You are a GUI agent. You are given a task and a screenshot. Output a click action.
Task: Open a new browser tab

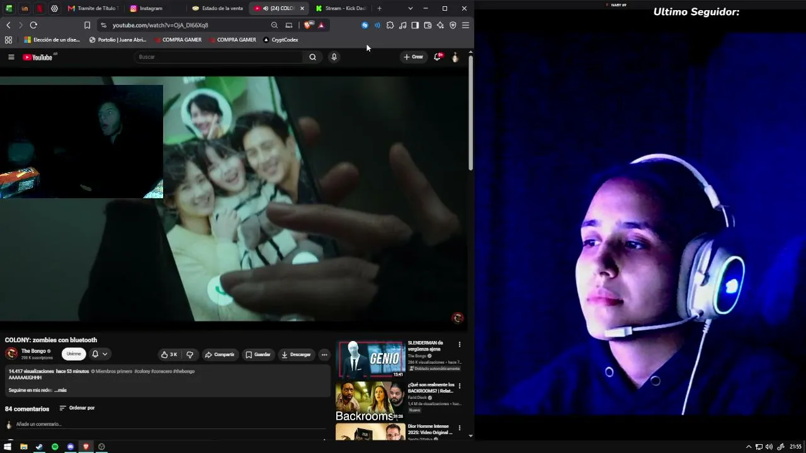coord(379,8)
